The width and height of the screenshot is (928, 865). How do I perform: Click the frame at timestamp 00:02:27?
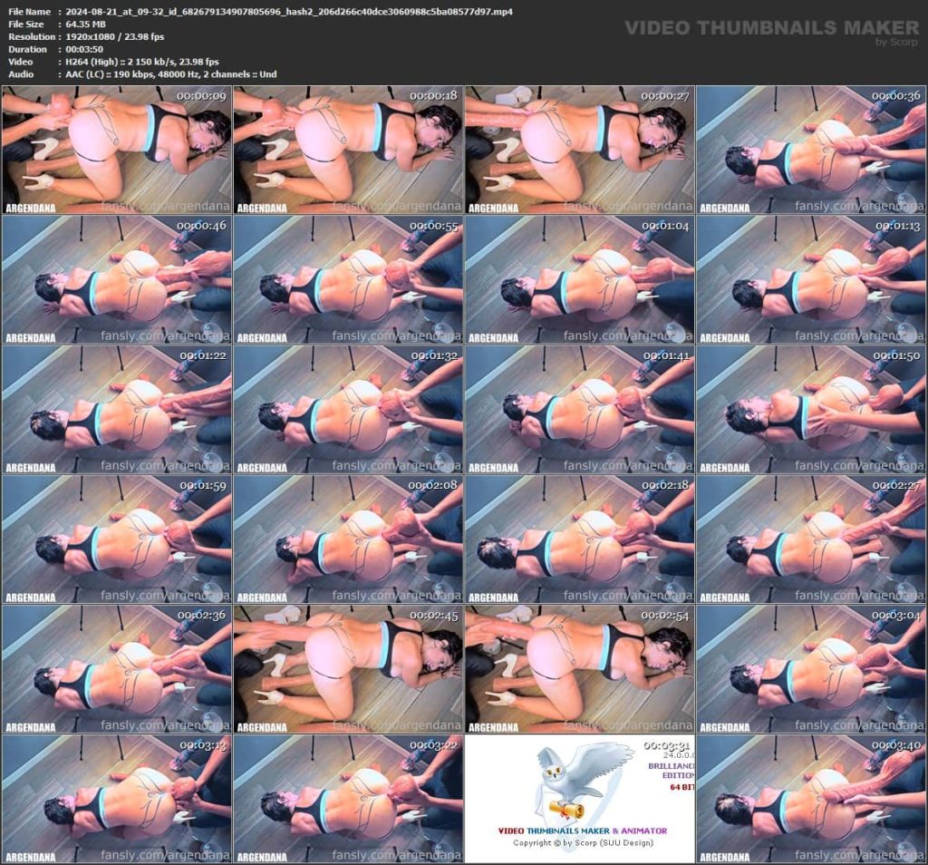click(x=810, y=539)
